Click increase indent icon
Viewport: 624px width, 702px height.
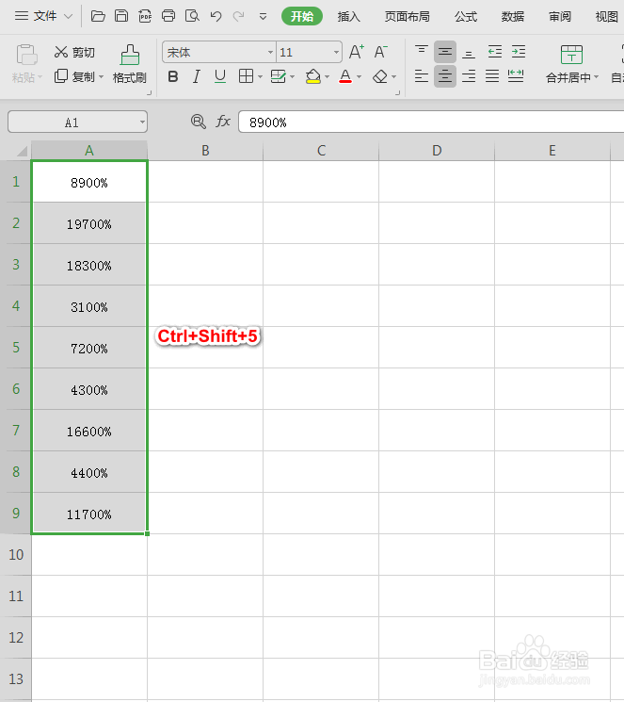[x=519, y=52]
